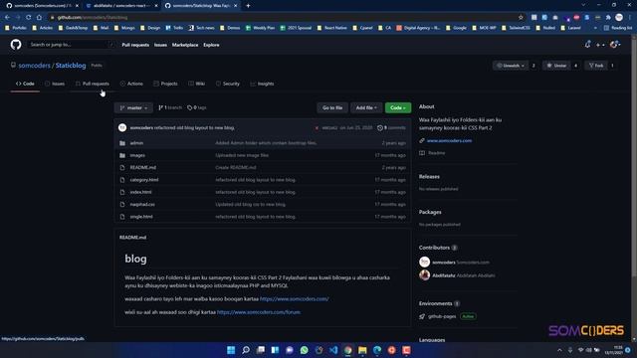View the 1 branch link
This screenshot has height=358, width=637.
170,108
